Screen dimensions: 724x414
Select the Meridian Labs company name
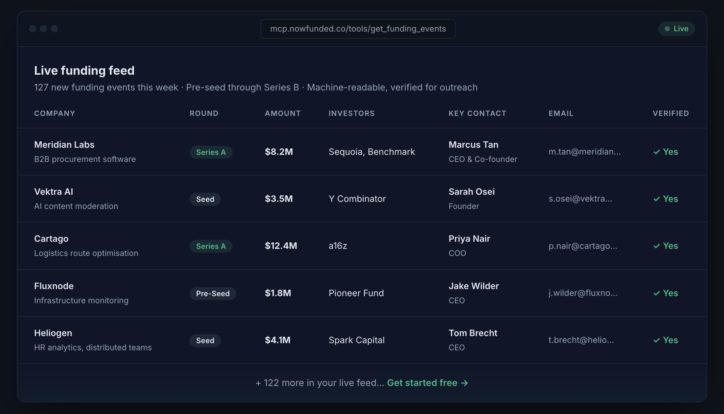(x=64, y=145)
